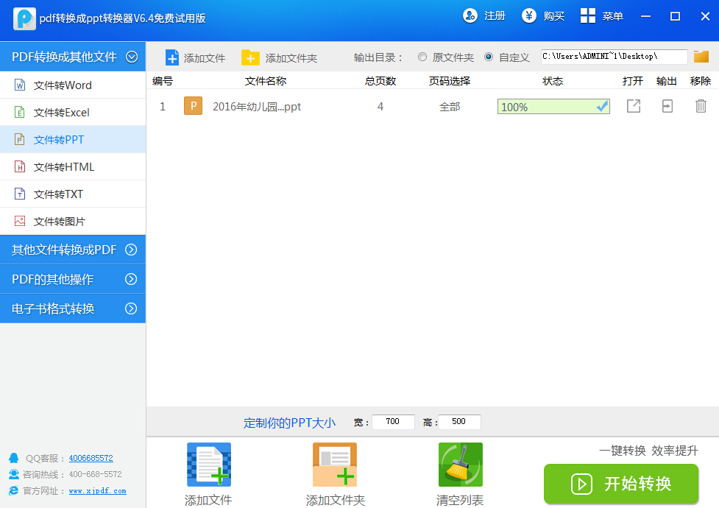The image size is (719, 508).
Task: Select the 自定义 output option
Action: click(489, 57)
